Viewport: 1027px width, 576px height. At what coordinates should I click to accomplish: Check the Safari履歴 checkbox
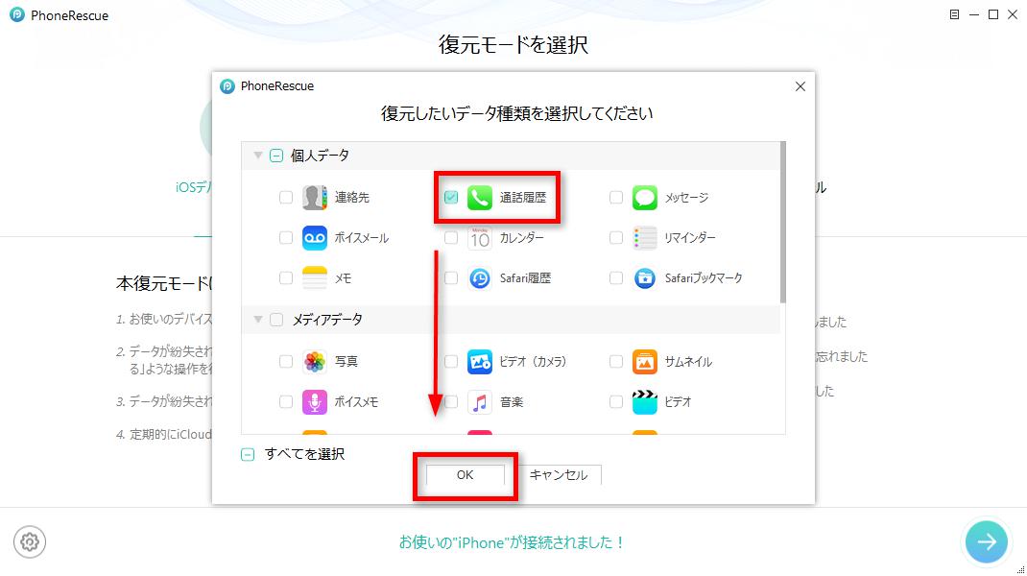tap(450, 278)
